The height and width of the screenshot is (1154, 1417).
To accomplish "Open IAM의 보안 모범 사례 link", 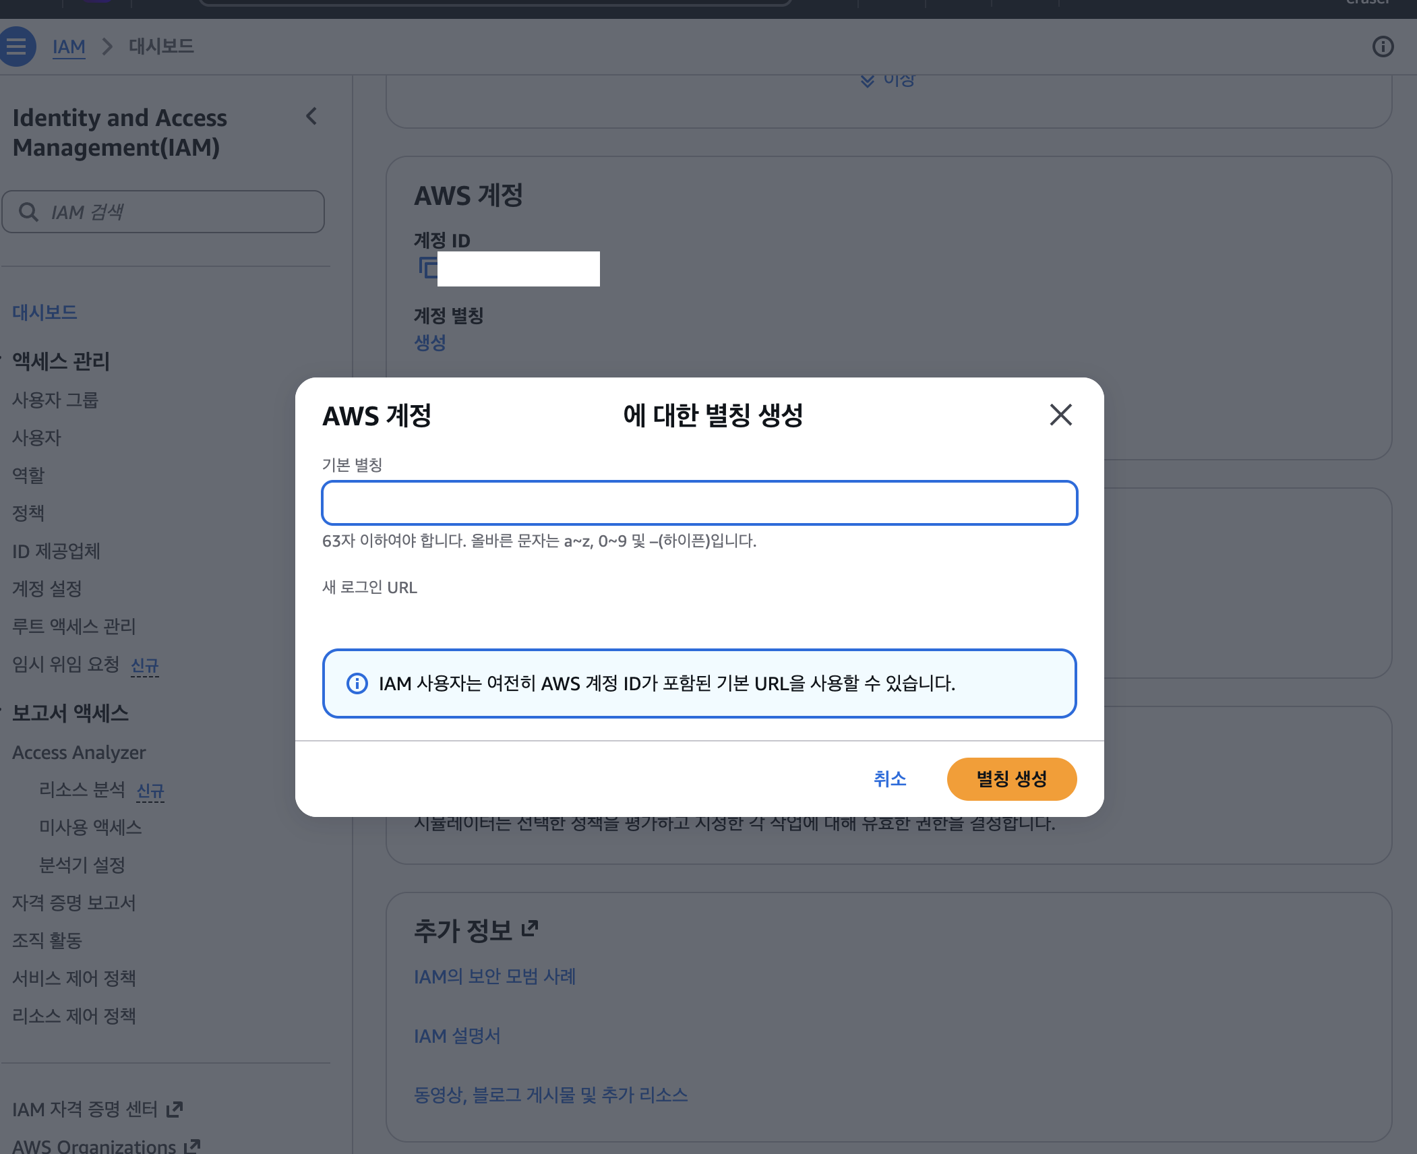I will pos(495,977).
